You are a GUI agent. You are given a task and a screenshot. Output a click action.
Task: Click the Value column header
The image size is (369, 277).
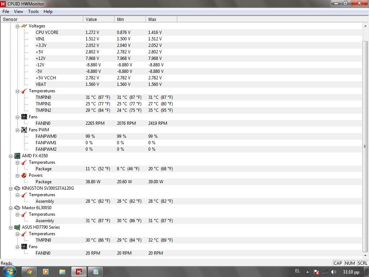point(99,19)
